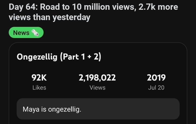
Task: Tap the 2,198,022 view count
Action: click(97, 78)
